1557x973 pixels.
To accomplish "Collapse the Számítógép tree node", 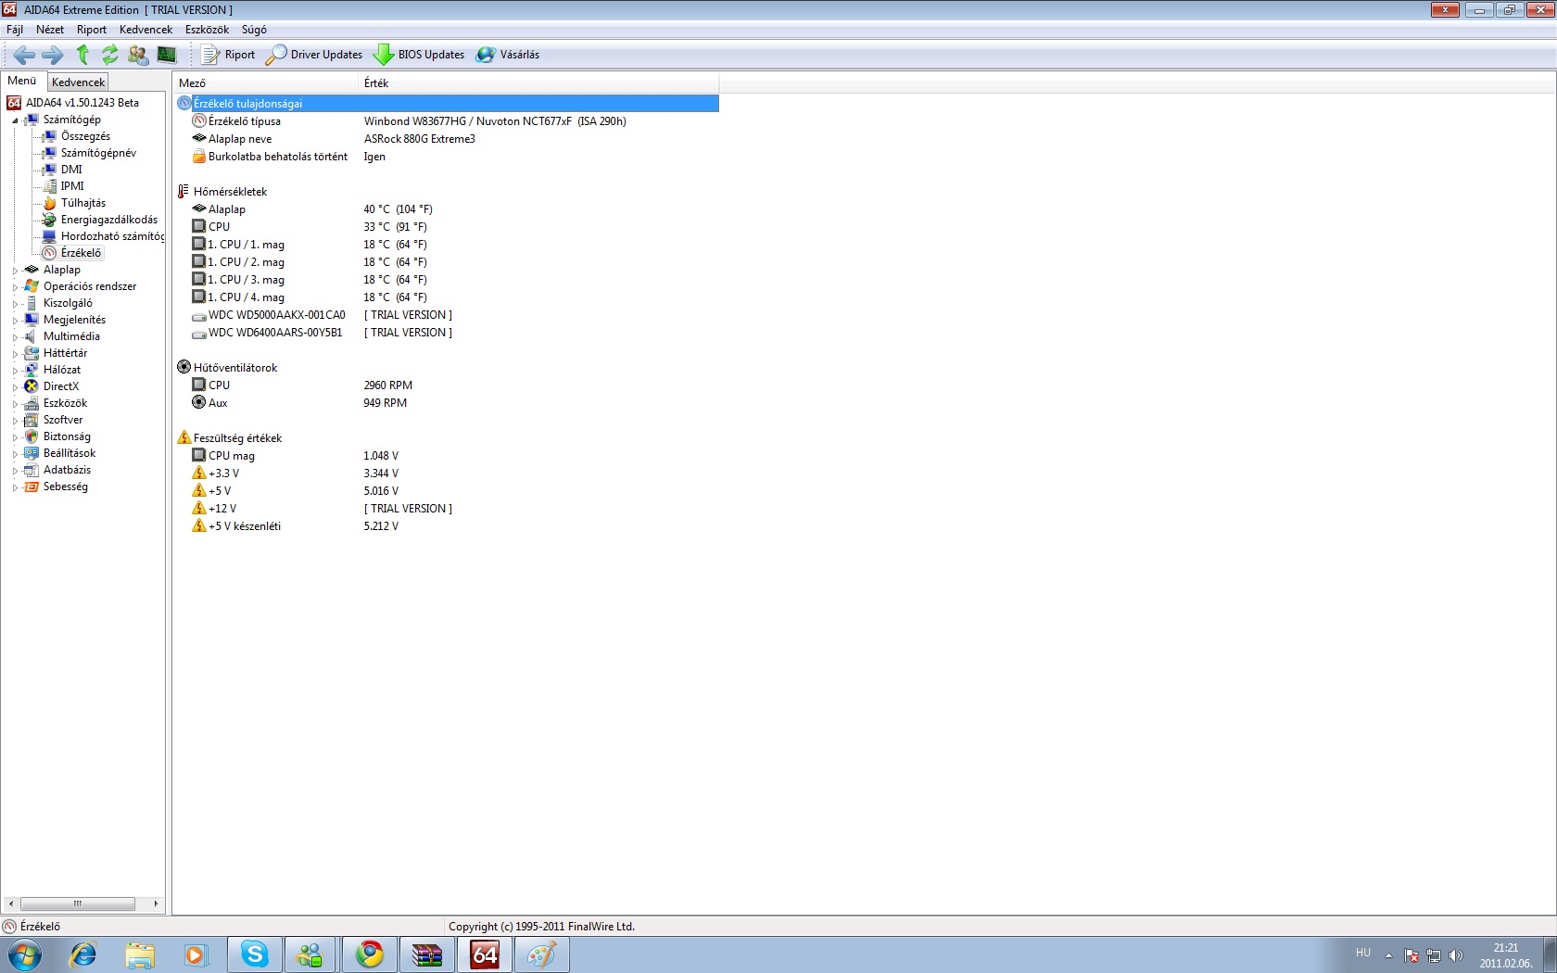I will click(15, 120).
